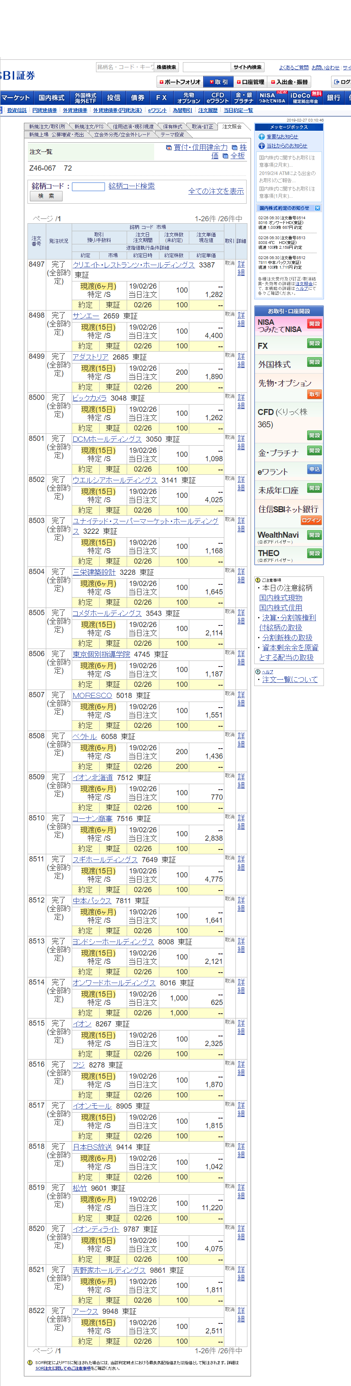Open 詳細 for order 8497
The height and width of the screenshot is (1386, 351).
241,268
